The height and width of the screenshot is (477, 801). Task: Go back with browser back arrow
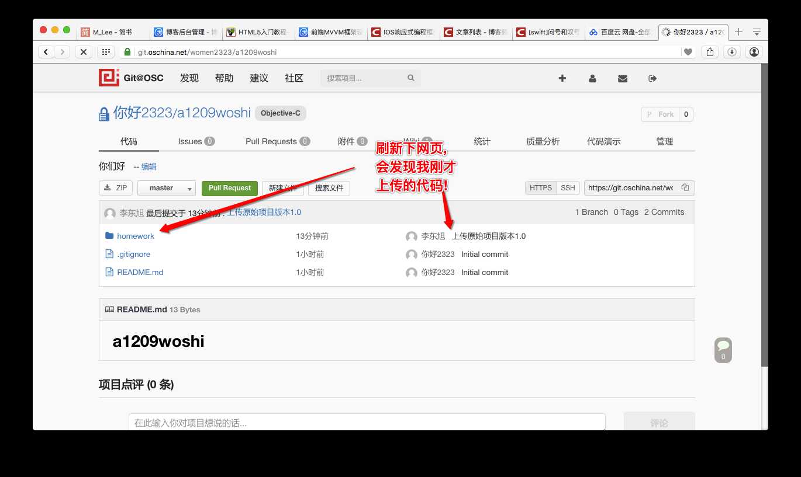coord(46,52)
